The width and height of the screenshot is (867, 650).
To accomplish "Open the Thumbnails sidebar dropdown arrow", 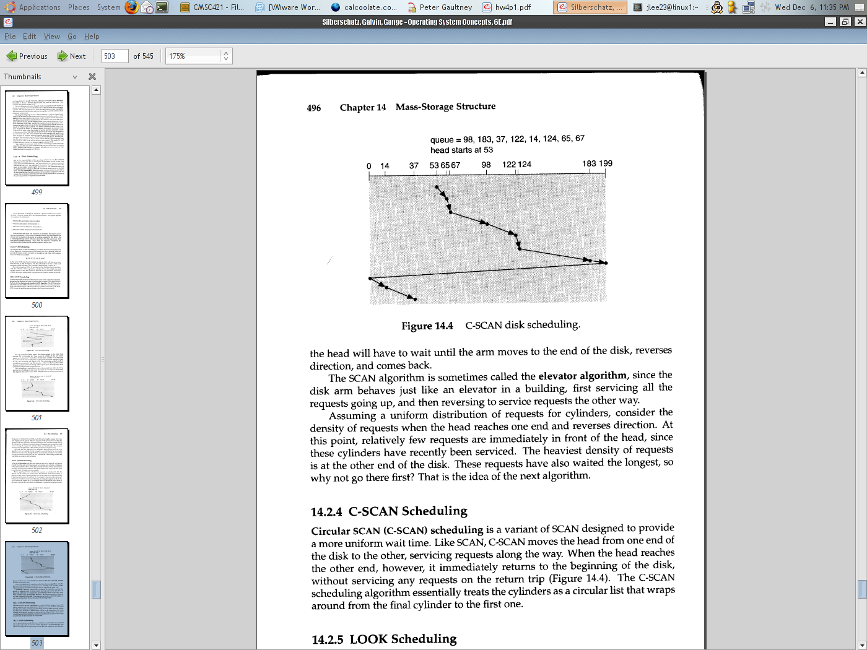I will pos(75,77).
